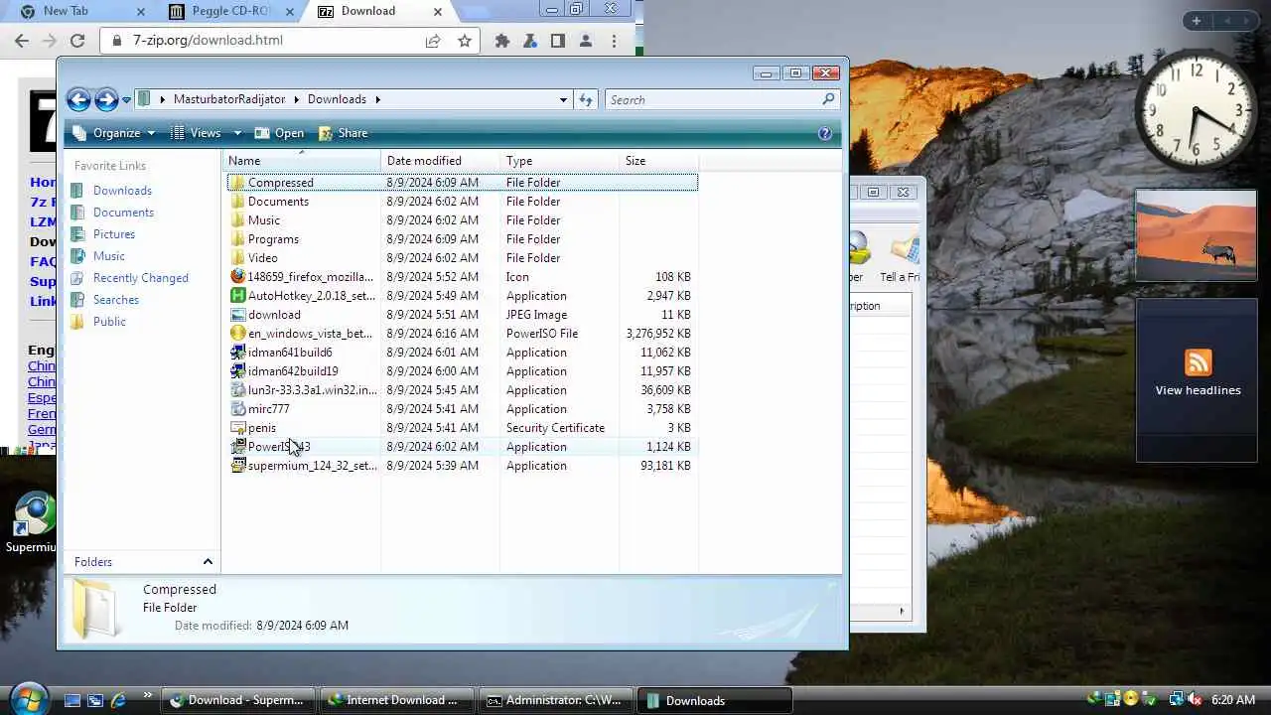This screenshot has width=1271, height=715.
Task: Click the Explorer search magnifier icon
Action: coord(828,99)
